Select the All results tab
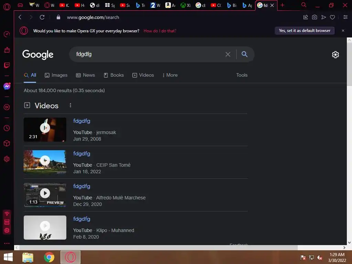 tap(30, 75)
